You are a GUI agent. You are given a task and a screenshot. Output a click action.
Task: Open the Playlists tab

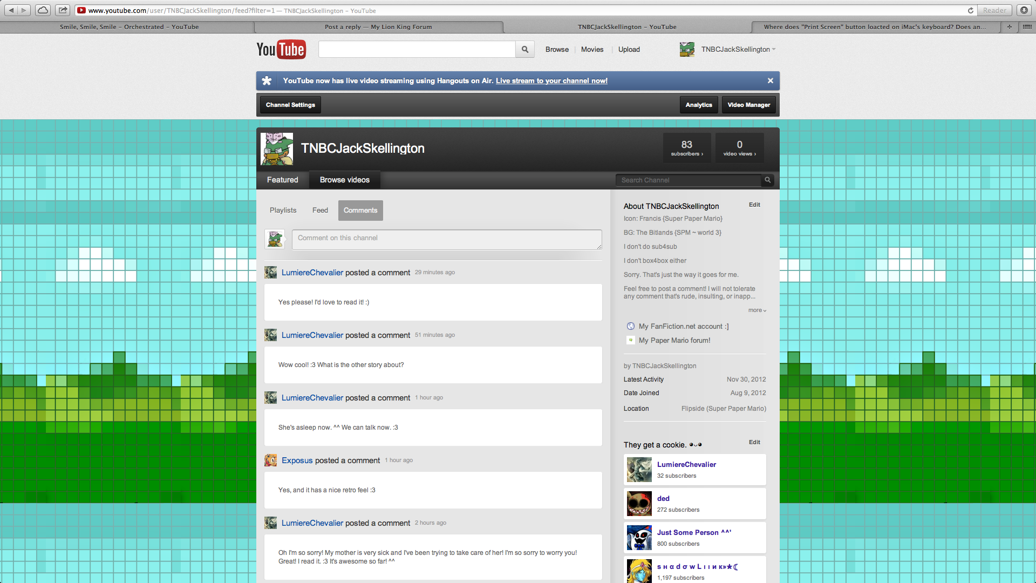[283, 211]
